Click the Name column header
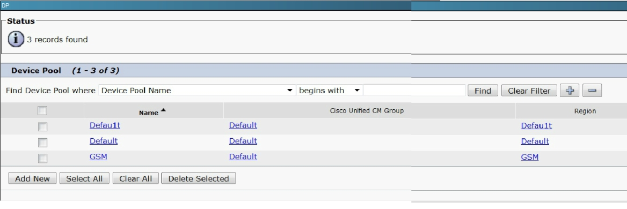The width and height of the screenshot is (627, 209). coord(149,113)
